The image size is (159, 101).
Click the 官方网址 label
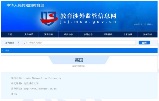coord(17,89)
